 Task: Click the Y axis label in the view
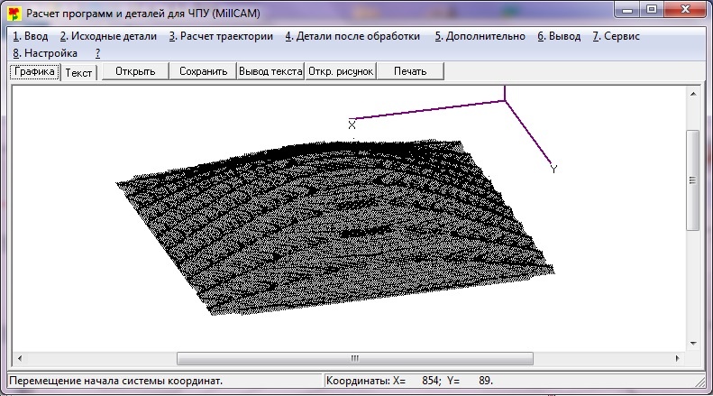point(553,170)
